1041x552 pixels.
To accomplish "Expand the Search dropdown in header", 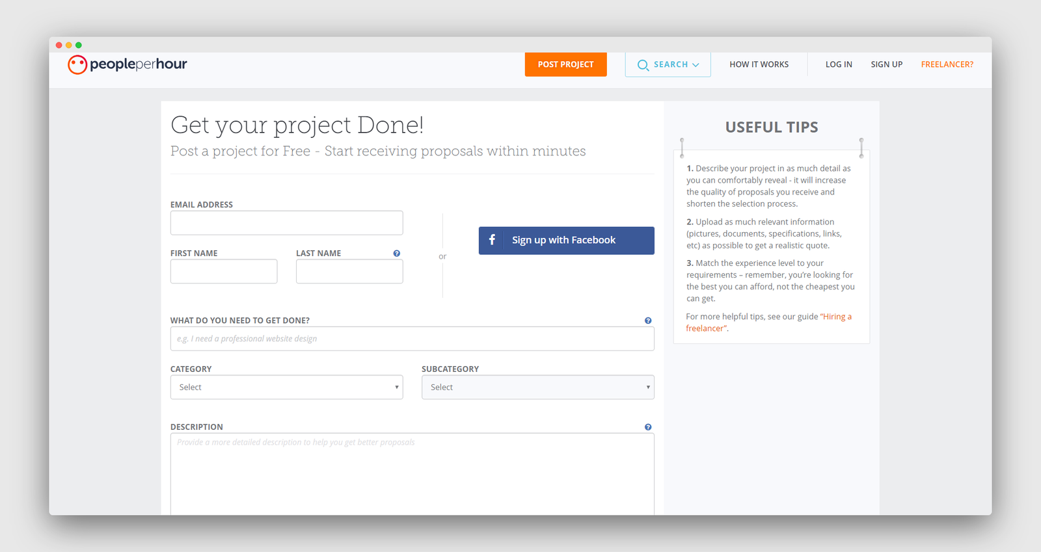I will coord(668,64).
